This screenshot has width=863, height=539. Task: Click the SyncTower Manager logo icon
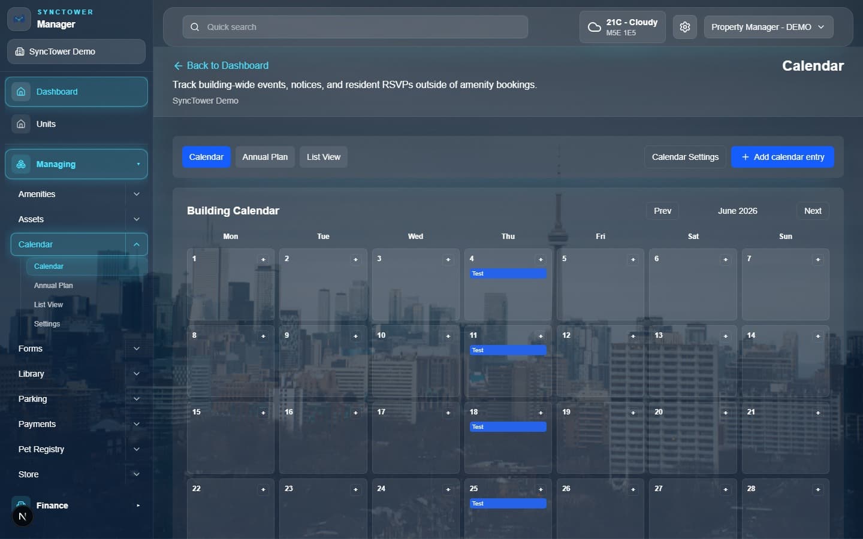tap(19, 19)
